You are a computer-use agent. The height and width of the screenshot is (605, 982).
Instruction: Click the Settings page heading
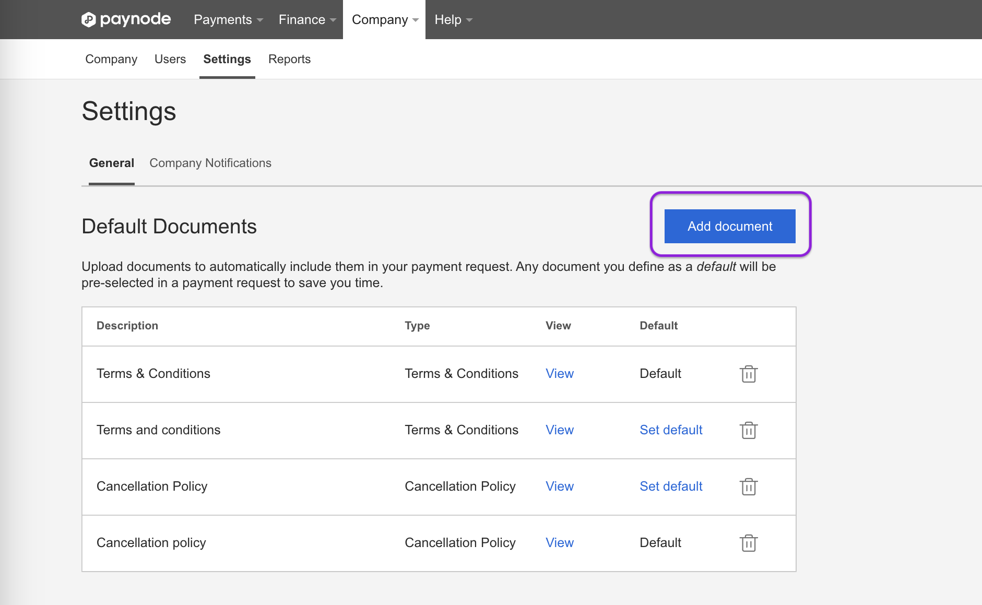[x=129, y=111]
